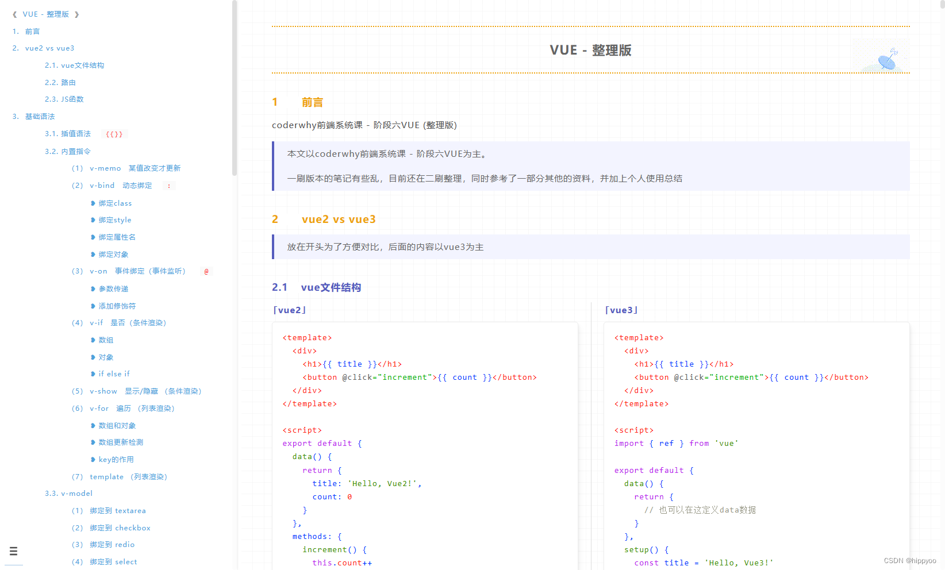Navigate to '(4) v-if 是否' item
The image size is (945, 570).
pos(119,323)
